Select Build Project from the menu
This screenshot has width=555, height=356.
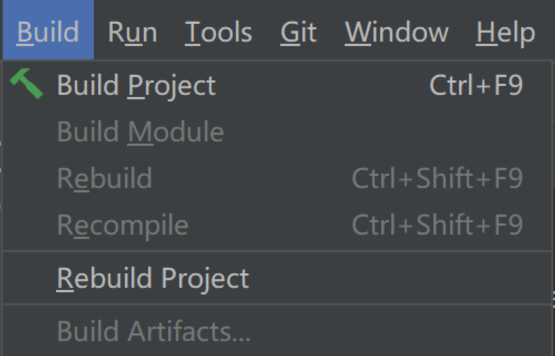(136, 86)
